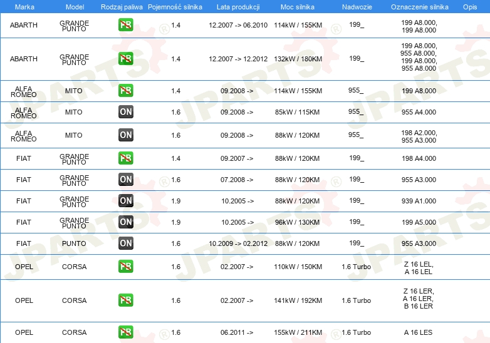Click ON diesel icon in Fiat 07.2008 row

[x=125, y=180]
